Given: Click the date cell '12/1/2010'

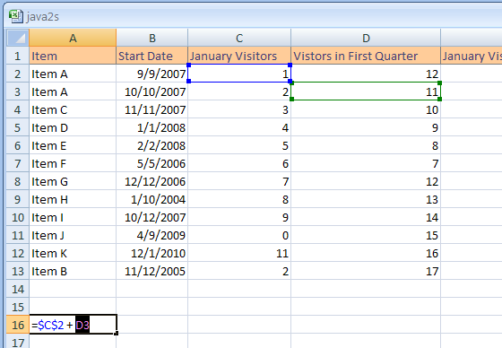Looking at the screenshot, I should coord(152,254).
